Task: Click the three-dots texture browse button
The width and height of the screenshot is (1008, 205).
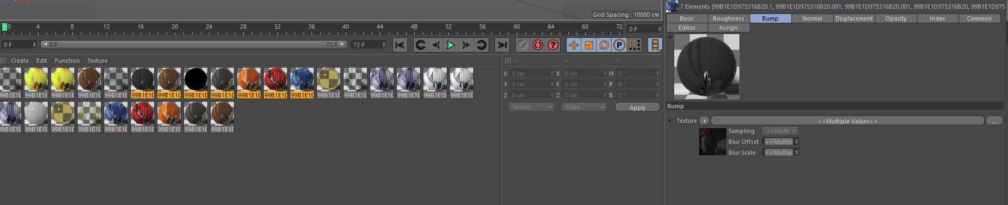Action: (994, 121)
